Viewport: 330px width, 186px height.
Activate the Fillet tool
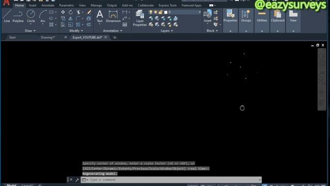click(x=78, y=19)
